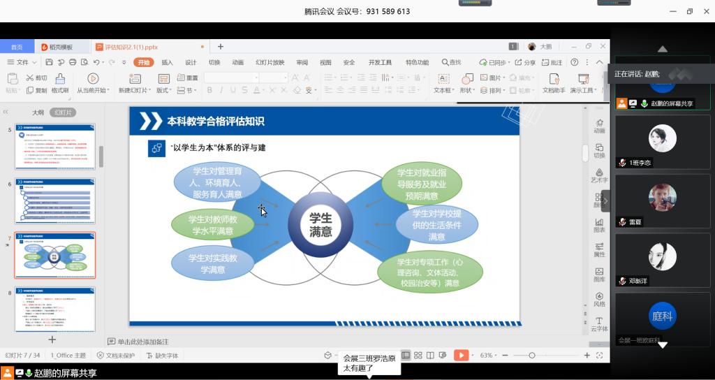The width and height of the screenshot is (715, 380).
Task: Expand quick access toolbar customize arrow
Action: 124,62
